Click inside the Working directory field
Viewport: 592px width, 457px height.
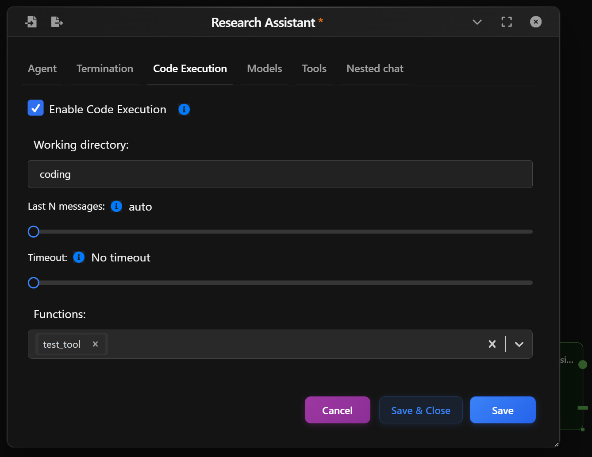point(280,174)
